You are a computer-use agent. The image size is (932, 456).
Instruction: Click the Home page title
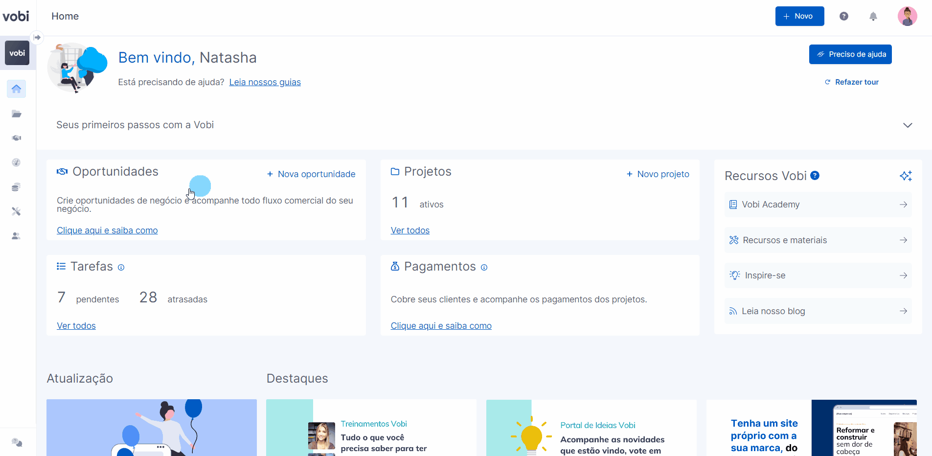coord(65,16)
